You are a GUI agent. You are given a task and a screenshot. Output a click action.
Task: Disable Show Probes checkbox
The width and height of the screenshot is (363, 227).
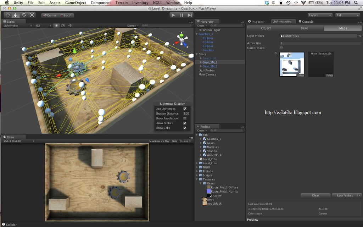[185, 123]
